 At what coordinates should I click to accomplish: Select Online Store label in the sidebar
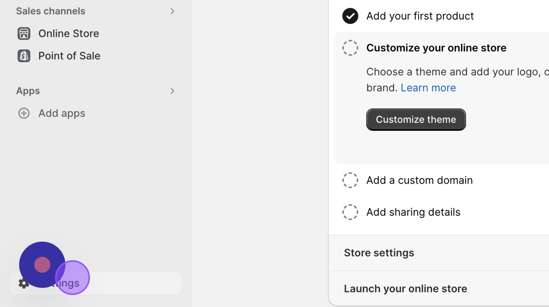69,33
